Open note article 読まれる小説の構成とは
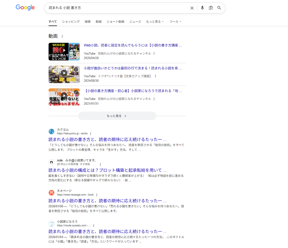 108,170
